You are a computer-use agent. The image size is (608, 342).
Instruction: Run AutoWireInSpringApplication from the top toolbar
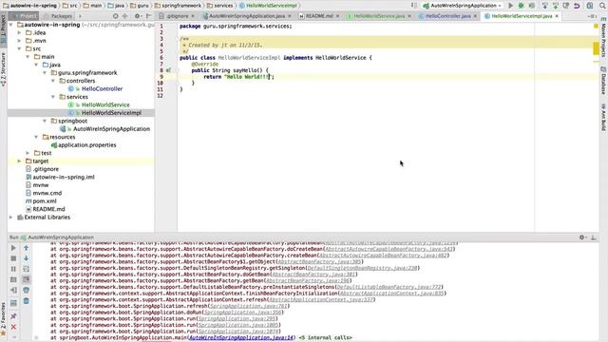click(511, 6)
